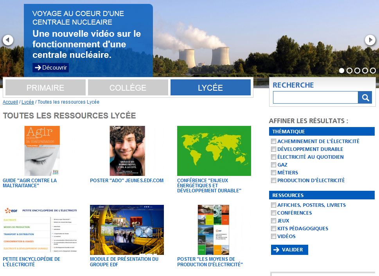Open Conférence "Enjeux énergétiques" link
The image size is (379, 276).
[209, 186]
